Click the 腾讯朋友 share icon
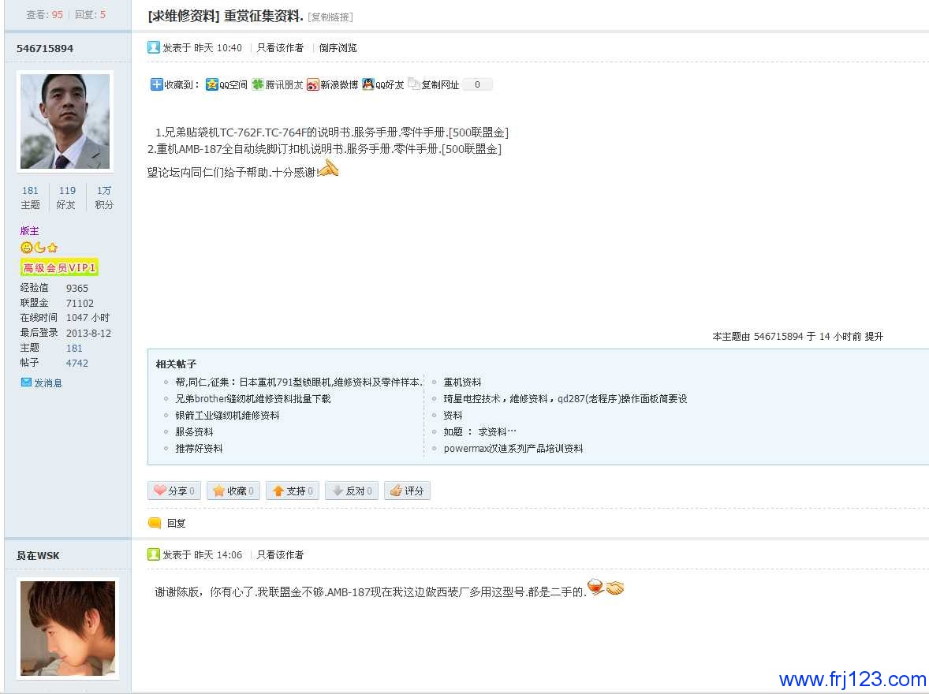The height and width of the screenshot is (694, 929). pos(258,84)
